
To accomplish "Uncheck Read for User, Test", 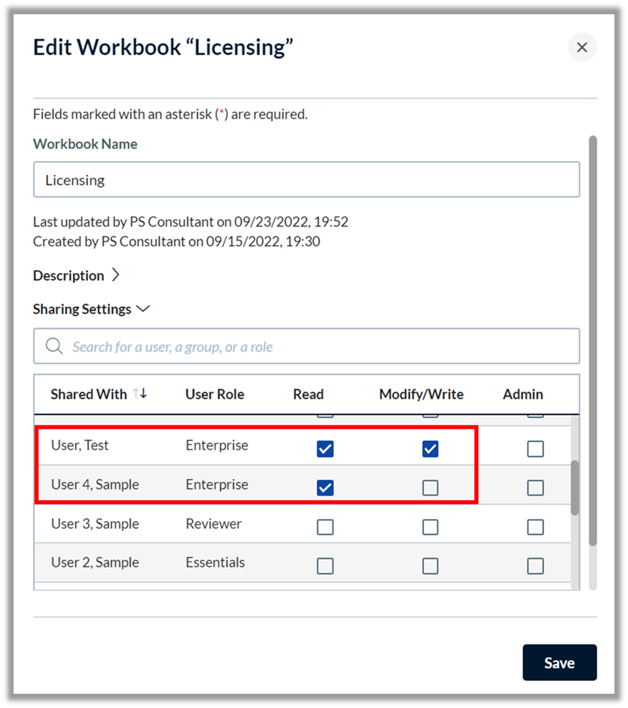I will 325,449.
